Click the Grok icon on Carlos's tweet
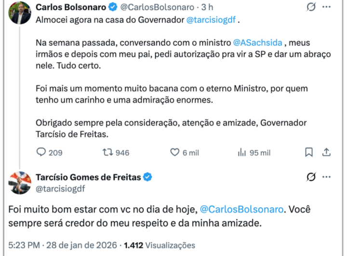The image size is (347, 256). coord(311,8)
